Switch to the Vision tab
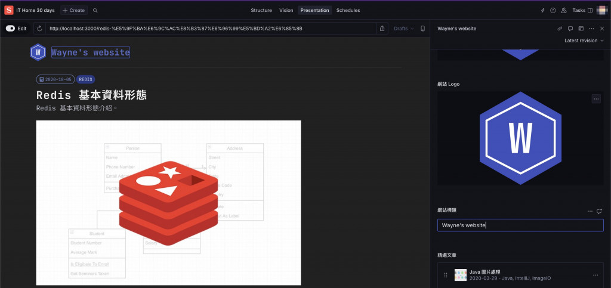Viewport: 611px width, 288px height. point(286,11)
